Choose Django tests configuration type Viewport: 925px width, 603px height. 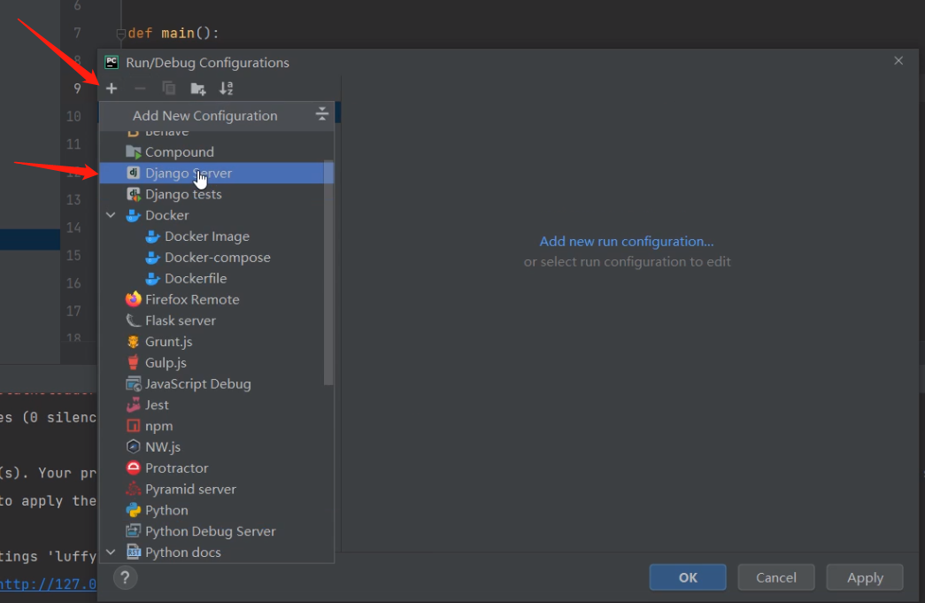point(217,194)
